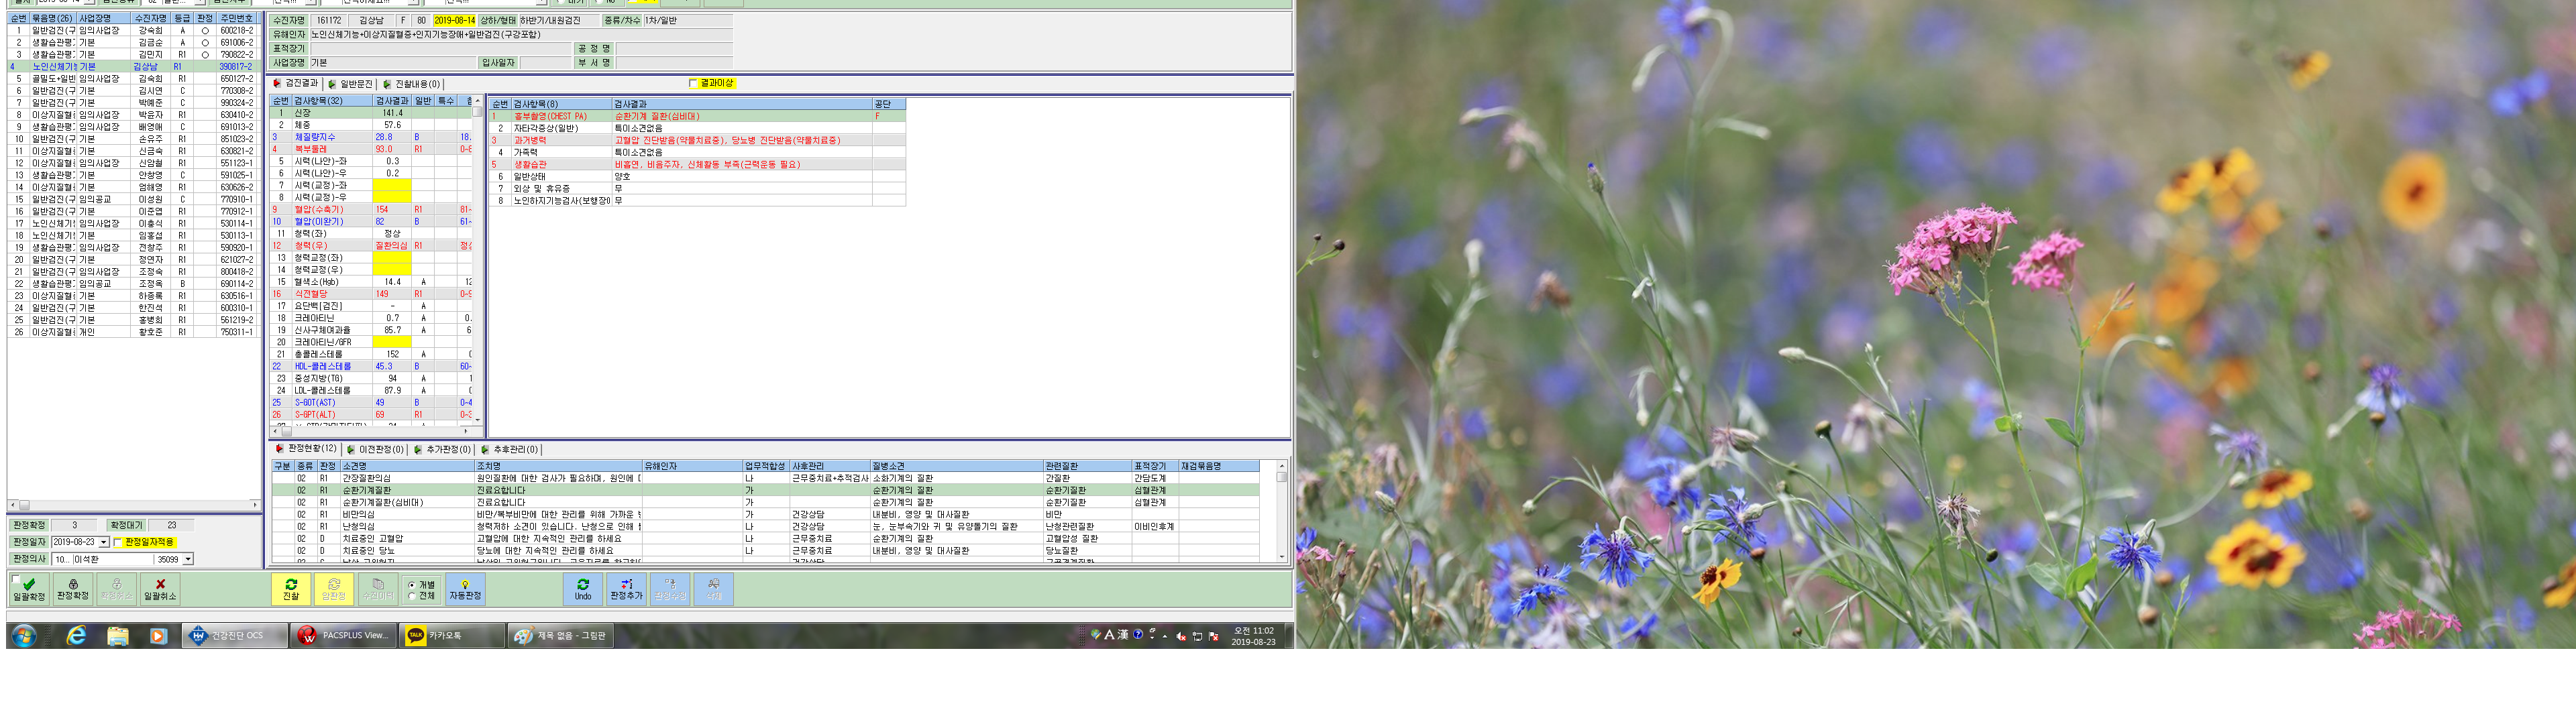
Task: Click the 판정추가 button
Action: 627,588
